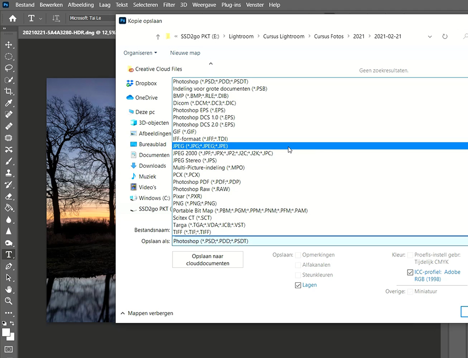Navigate to Cursus Fotos in address path
This screenshot has width=468, height=358.
[329, 37]
